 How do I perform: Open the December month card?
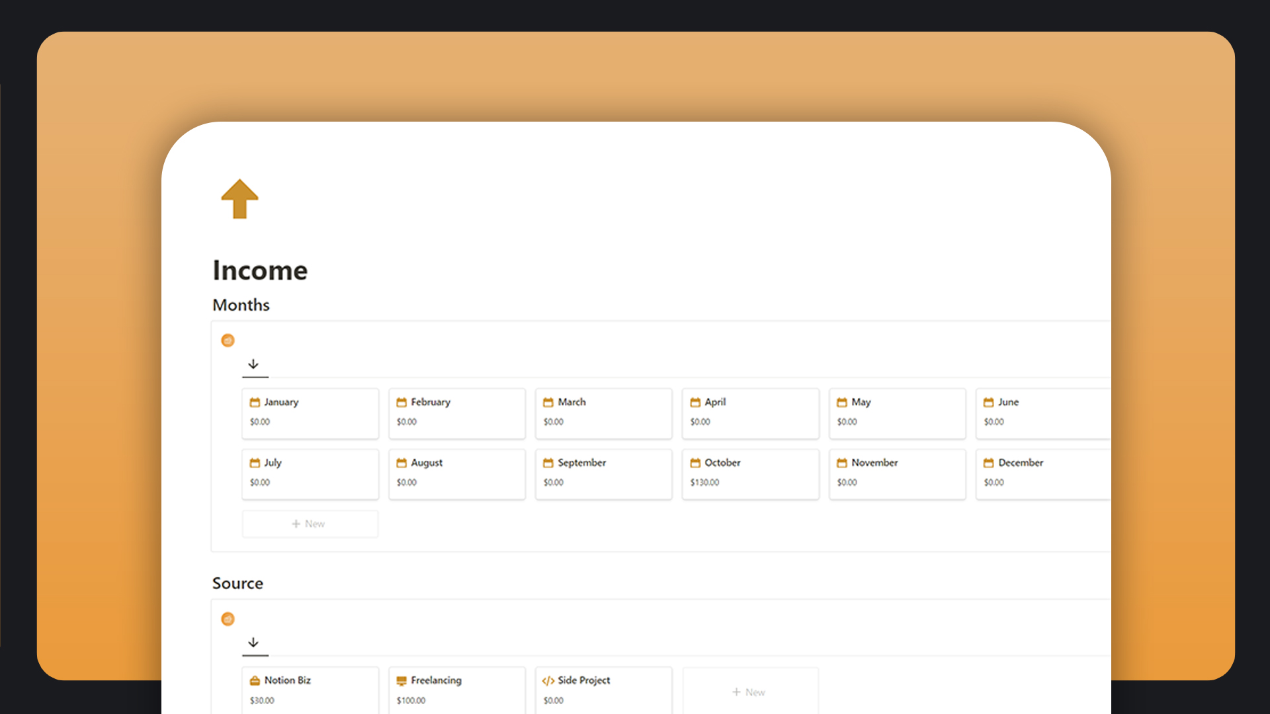point(1042,474)
